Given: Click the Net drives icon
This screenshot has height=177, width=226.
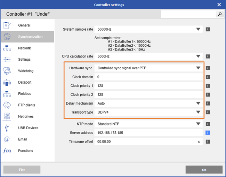Looking at the screenshot, I should [x=7, y=117].
